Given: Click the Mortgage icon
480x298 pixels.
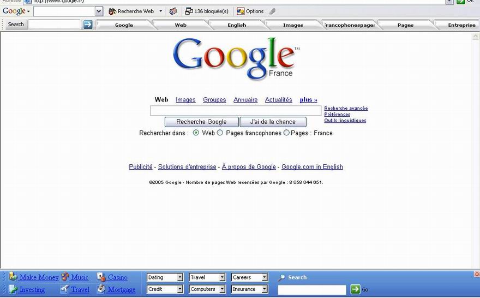Looking at the screenshot, I should tap(101, 289).
